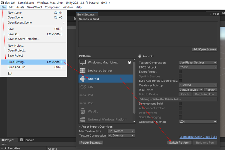Viewport: 225px width, 150px height.
Task: Open the Max Texture Size No Override dropdown
Action: point(121,131)
